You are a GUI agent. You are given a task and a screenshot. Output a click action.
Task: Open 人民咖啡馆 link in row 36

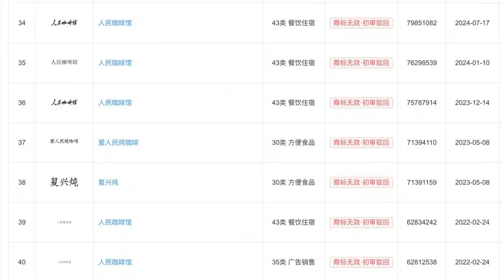115,102
